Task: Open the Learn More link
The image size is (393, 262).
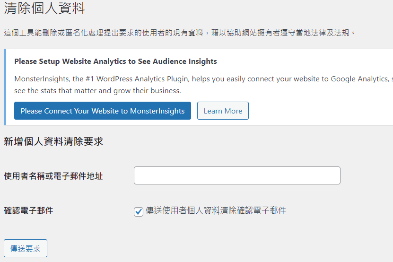Action: pyautogui.click(x=223, y=111)
